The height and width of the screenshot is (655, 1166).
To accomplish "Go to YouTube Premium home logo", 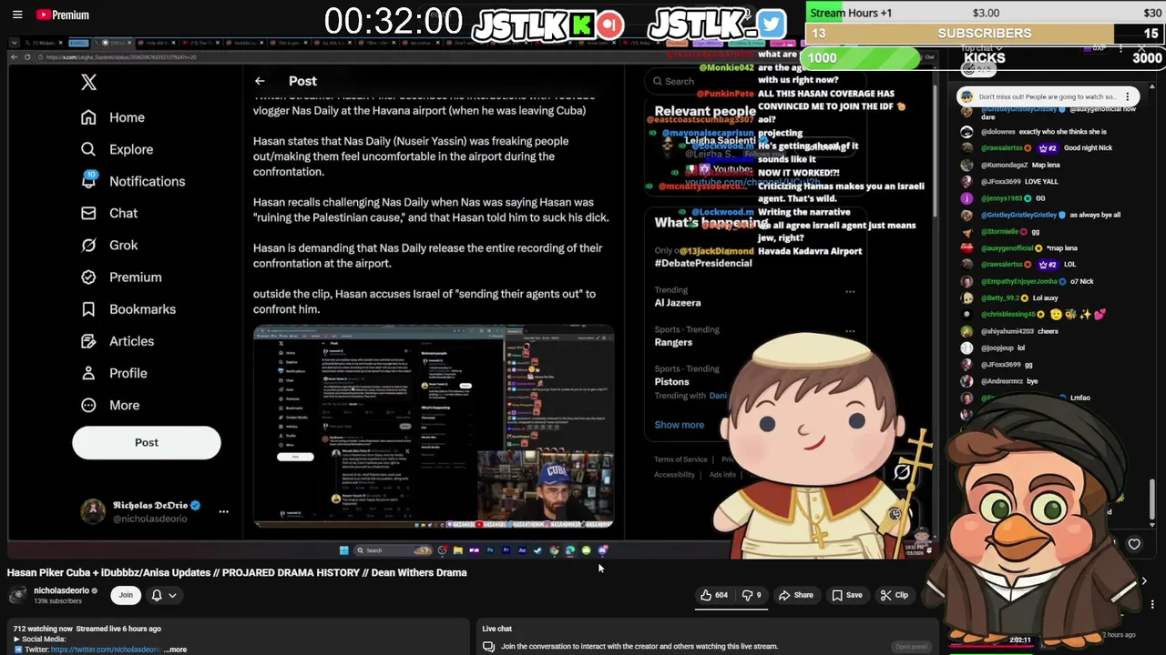I will [x=63, y=15].
